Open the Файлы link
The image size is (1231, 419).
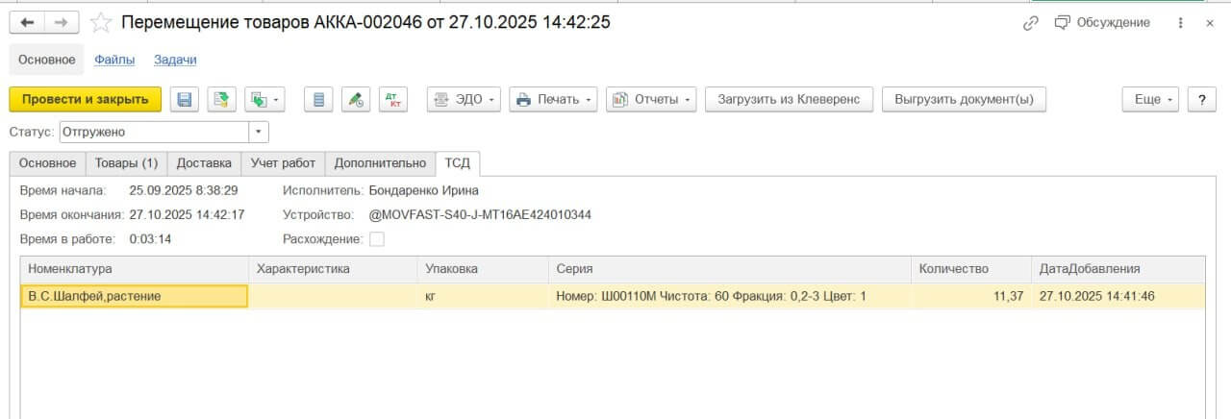click(x=114, y=60)
